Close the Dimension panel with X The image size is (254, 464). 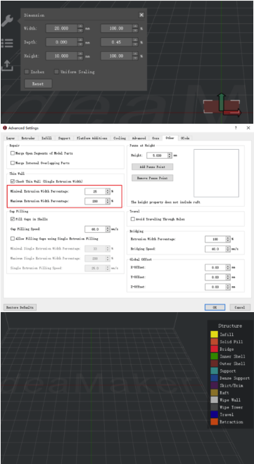point(141,15)
